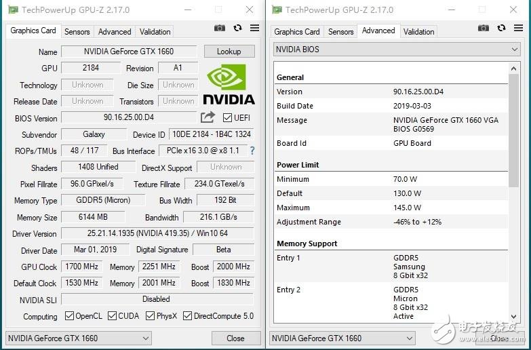This screenshot has height=350, width=531.
Task: Toggle the DirectCompute 5.0 checkbox
Action: [x=187, y=316]
